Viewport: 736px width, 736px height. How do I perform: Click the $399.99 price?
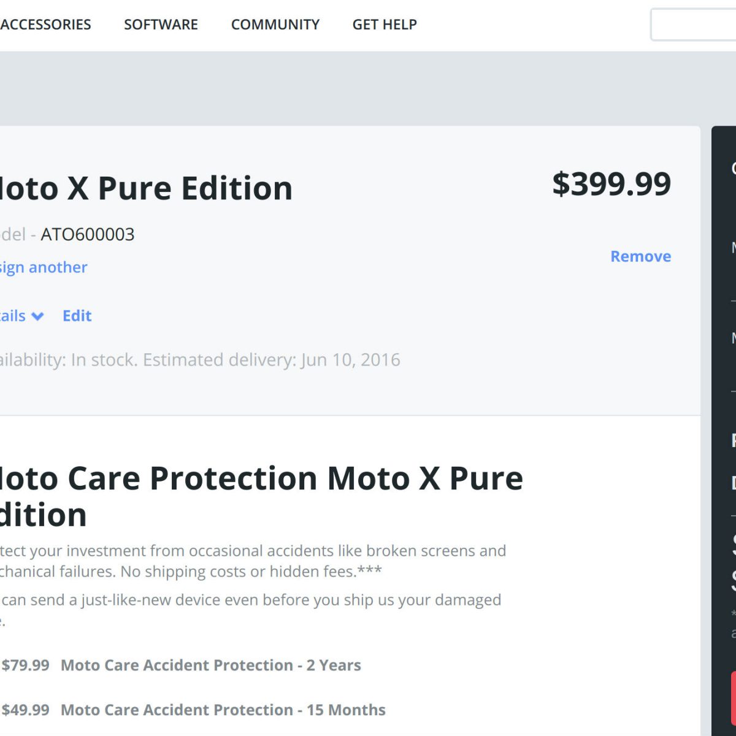(x=611, y=184)
